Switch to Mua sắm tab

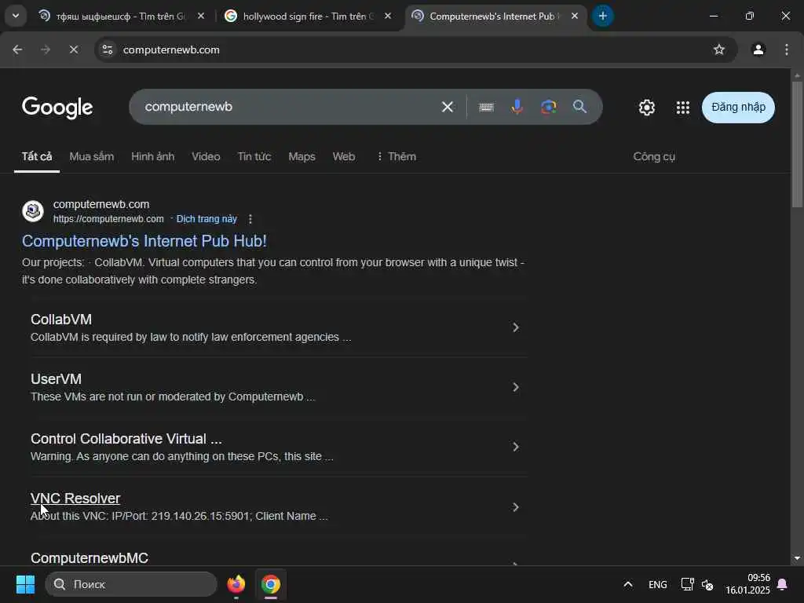point(91,156)
